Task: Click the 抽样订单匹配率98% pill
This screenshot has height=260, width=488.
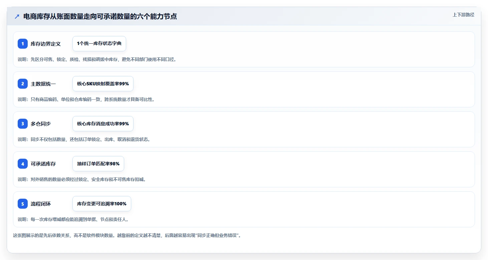Action: point(98,164)
